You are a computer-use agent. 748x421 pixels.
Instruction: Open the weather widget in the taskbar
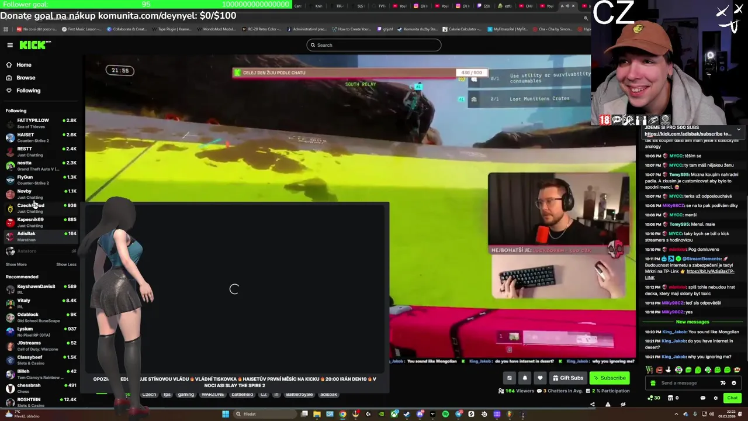(x=22, y=414)
